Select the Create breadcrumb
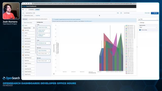 [37, 10]
